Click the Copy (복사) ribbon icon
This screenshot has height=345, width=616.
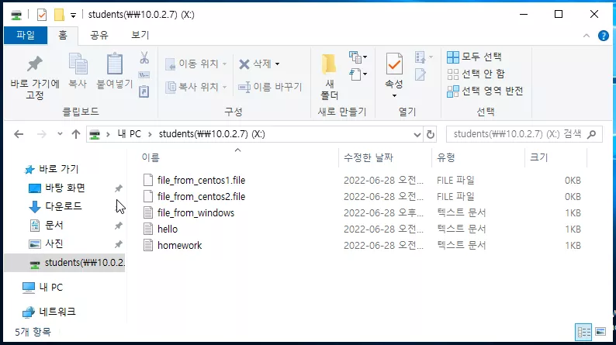point(78,64)
